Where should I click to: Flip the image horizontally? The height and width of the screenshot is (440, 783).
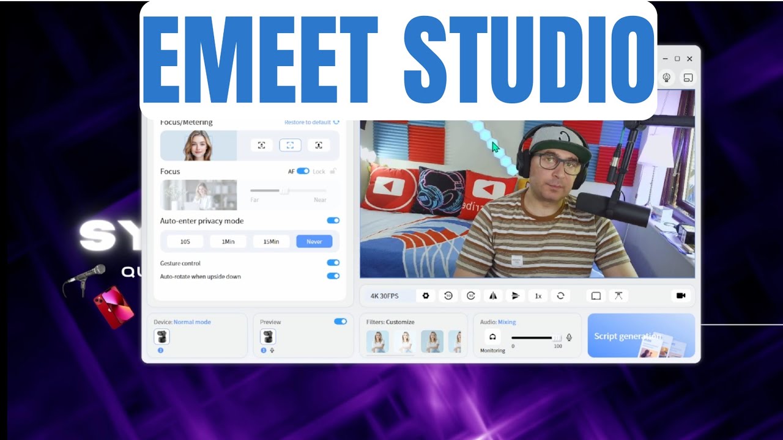pyautogui.click(x=493, y=296)
